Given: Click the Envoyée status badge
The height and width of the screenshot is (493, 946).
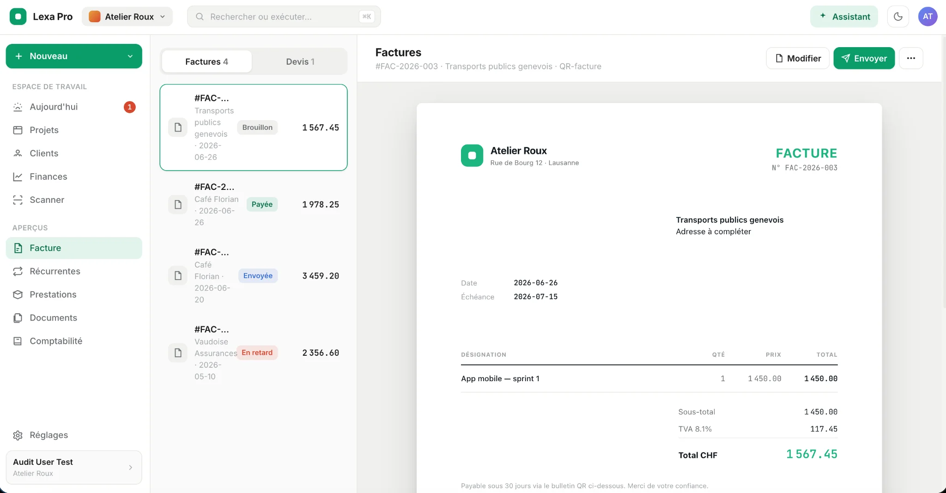Looking at the screenshot, I should click(258, 276).
